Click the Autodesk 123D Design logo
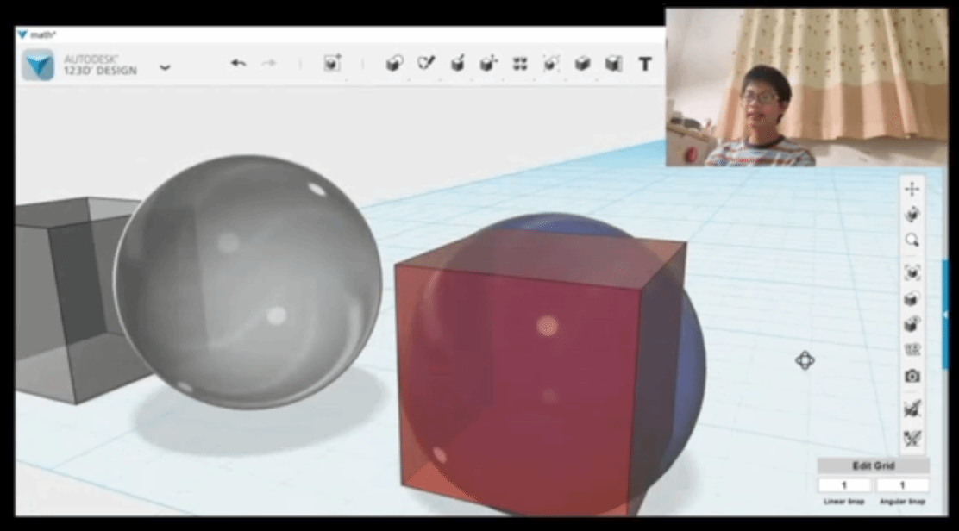This screenshot has width=959, height=531. [38, 65]
